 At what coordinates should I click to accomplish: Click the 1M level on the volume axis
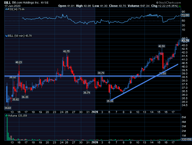tap(184, 136)
